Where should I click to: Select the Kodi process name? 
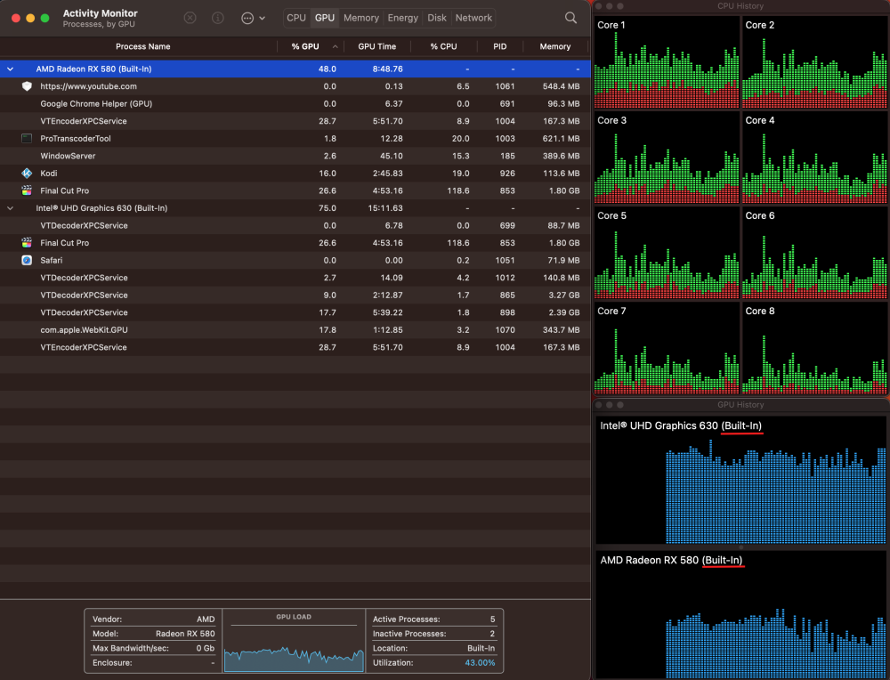pos(49,174)
